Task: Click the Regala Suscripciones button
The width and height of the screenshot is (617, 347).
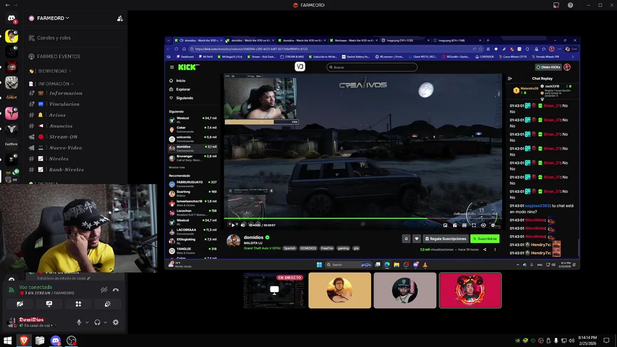Action: coord(446,239)
